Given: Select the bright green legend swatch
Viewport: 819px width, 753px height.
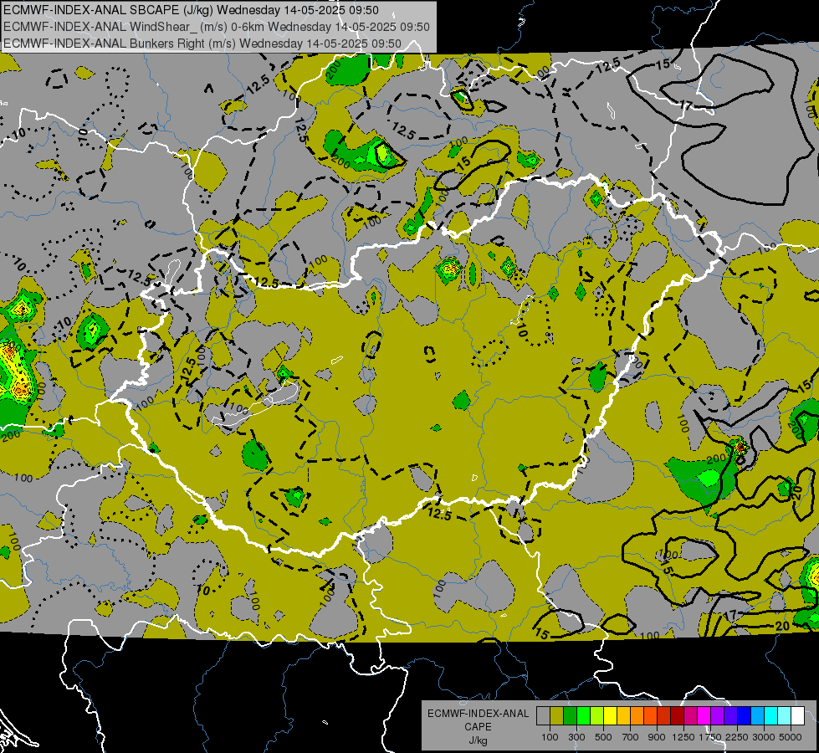Looking at the screenshot, I should (x=583, y=716).
